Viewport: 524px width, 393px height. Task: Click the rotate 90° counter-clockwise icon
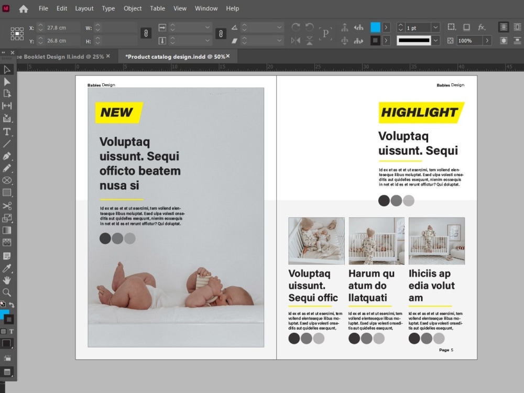point(310,27)
